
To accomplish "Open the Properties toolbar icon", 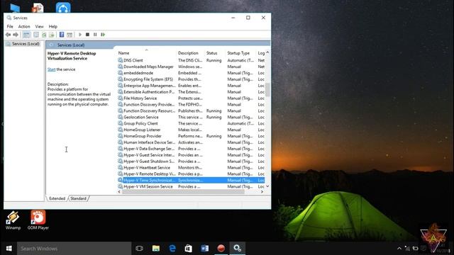I will coord(36,35).
